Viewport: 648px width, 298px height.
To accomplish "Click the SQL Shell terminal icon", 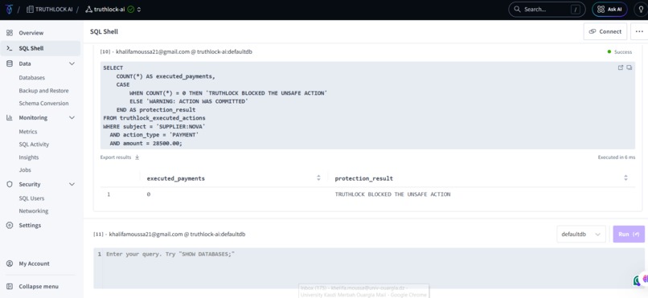I will tap(10, 48).
